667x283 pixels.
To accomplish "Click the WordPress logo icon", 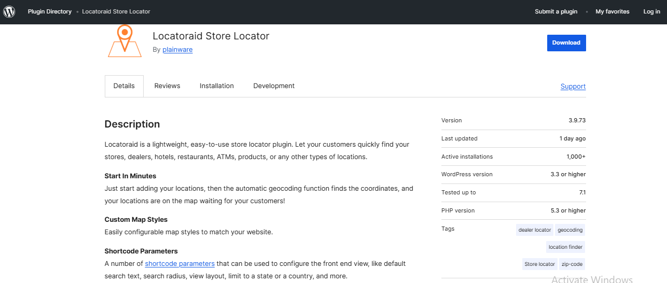I will (x=9, y=11).
